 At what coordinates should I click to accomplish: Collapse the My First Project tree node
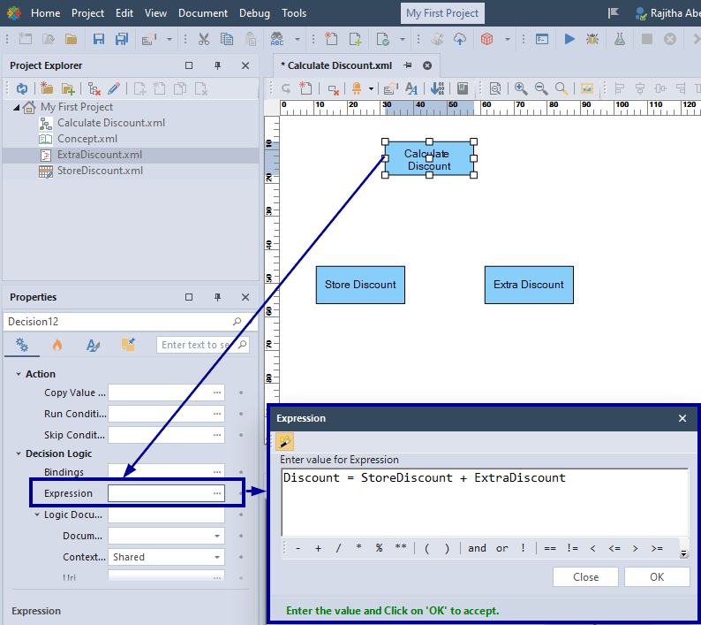click(16, 108)
